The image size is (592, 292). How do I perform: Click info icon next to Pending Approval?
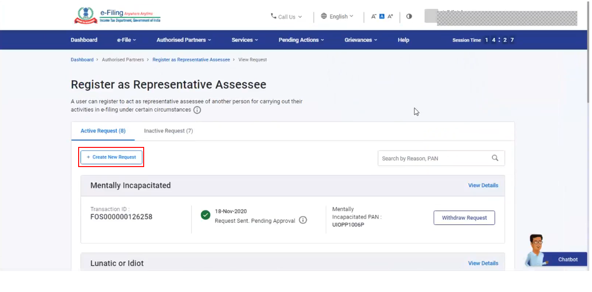[x=303, y=220]
